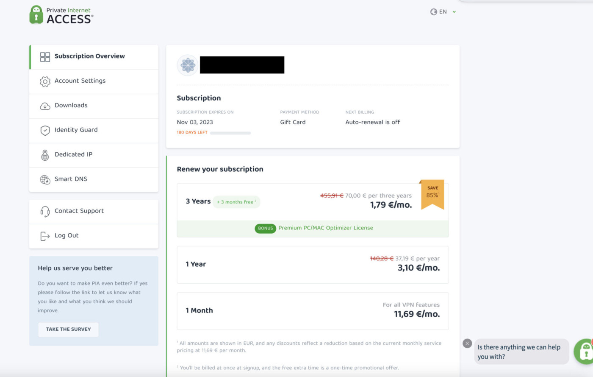Choose the 1 Year renewal plan
593x377 pixels.
313,265
